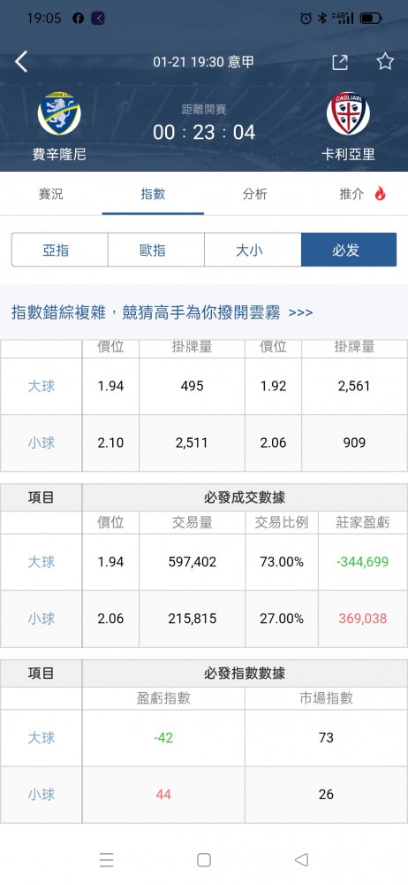Screen dimensions: 408x885
Task: Tap the 73 market index cell
Action: 326,738
